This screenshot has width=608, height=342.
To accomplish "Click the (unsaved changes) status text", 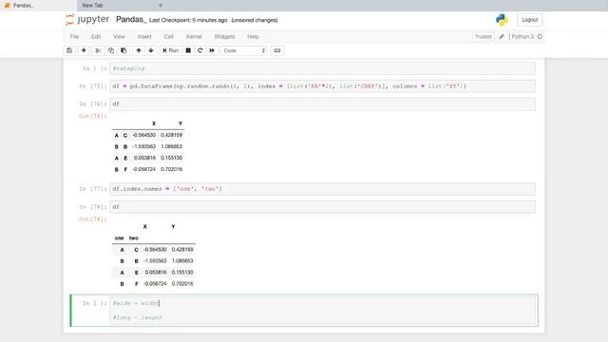I will pyautogui.click(x=255, y=20).
